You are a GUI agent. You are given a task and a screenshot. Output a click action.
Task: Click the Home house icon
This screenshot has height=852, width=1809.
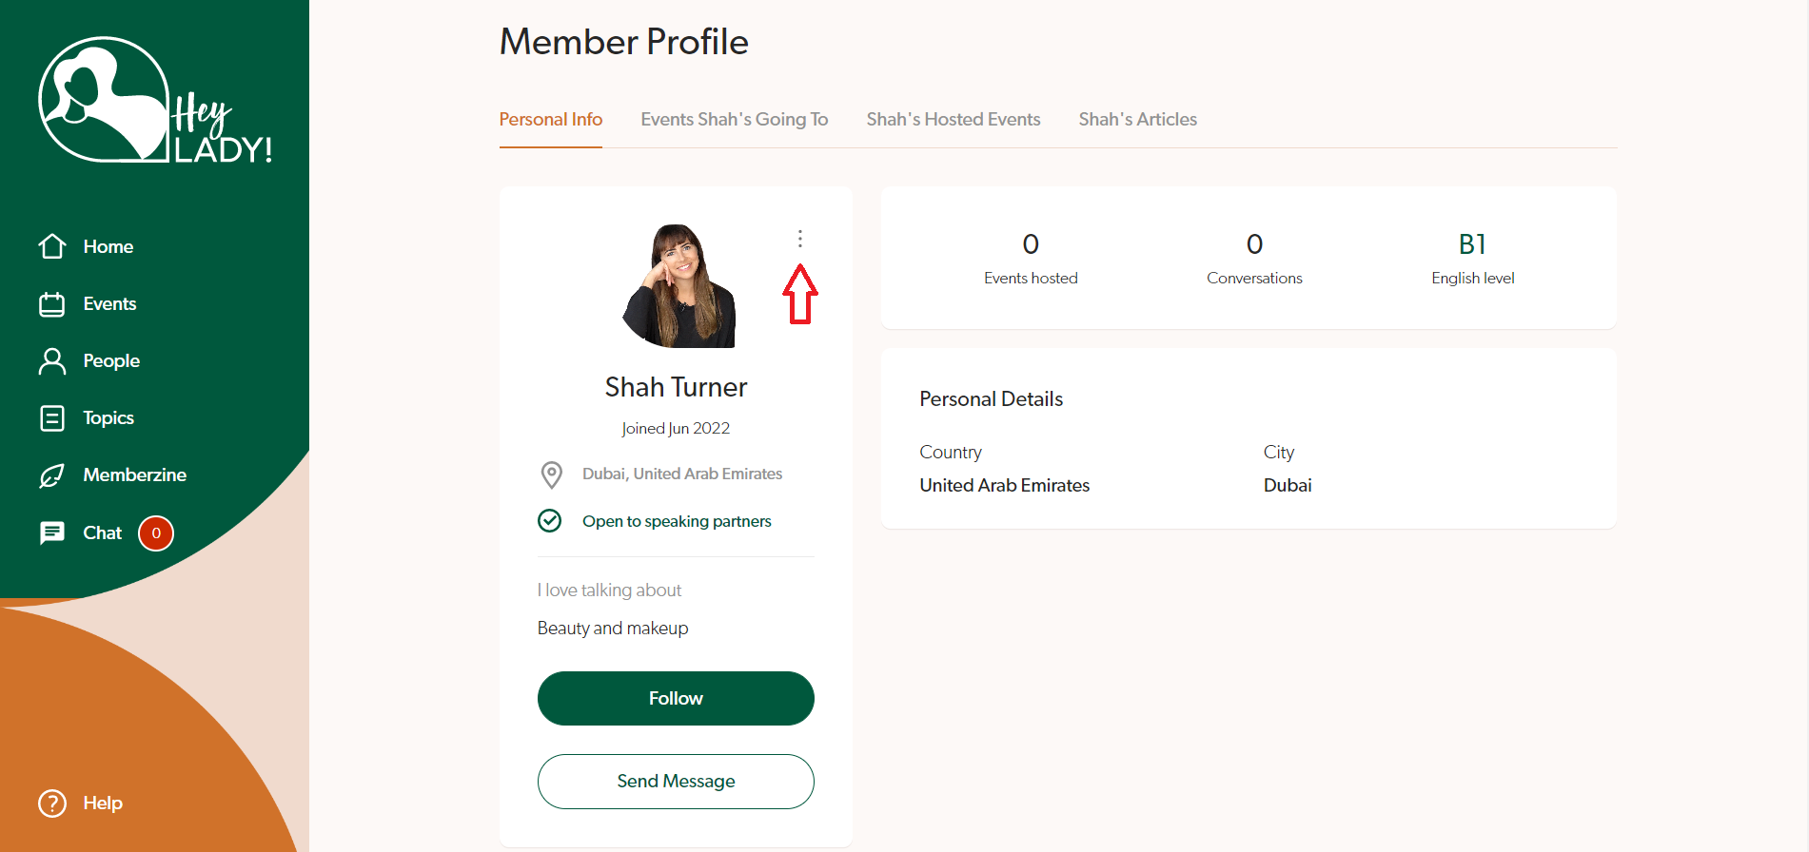tap(52, 246)
